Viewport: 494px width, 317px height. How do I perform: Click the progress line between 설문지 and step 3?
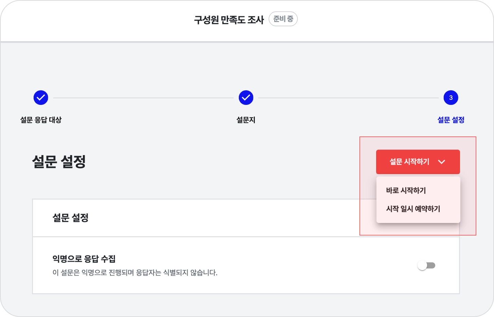tap(348, 98)
